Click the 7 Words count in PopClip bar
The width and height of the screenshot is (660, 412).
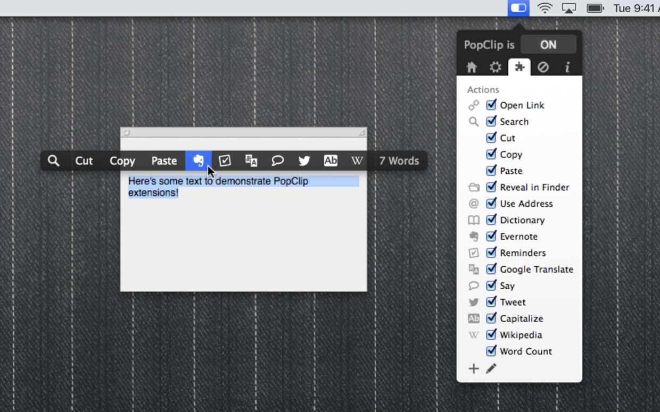pos(399,161)
